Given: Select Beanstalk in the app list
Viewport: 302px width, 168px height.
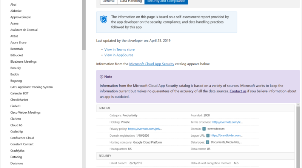Looking at the screenshot, I should coord(17,49).
